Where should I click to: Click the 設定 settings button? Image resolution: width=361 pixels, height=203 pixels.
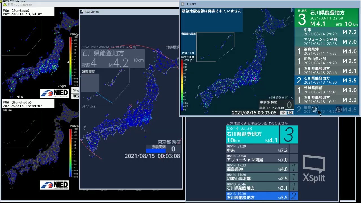[76, 90]
